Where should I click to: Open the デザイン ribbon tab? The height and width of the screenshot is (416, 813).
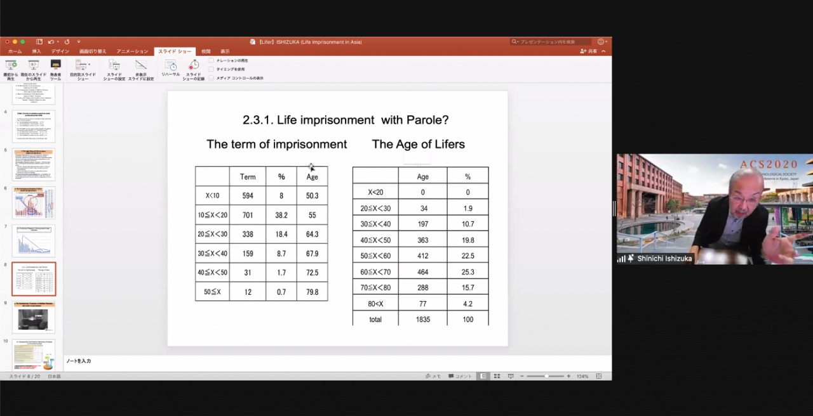(60, 51)
